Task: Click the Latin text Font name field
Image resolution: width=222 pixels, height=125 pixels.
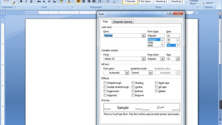Action: [x=122, y=35]
